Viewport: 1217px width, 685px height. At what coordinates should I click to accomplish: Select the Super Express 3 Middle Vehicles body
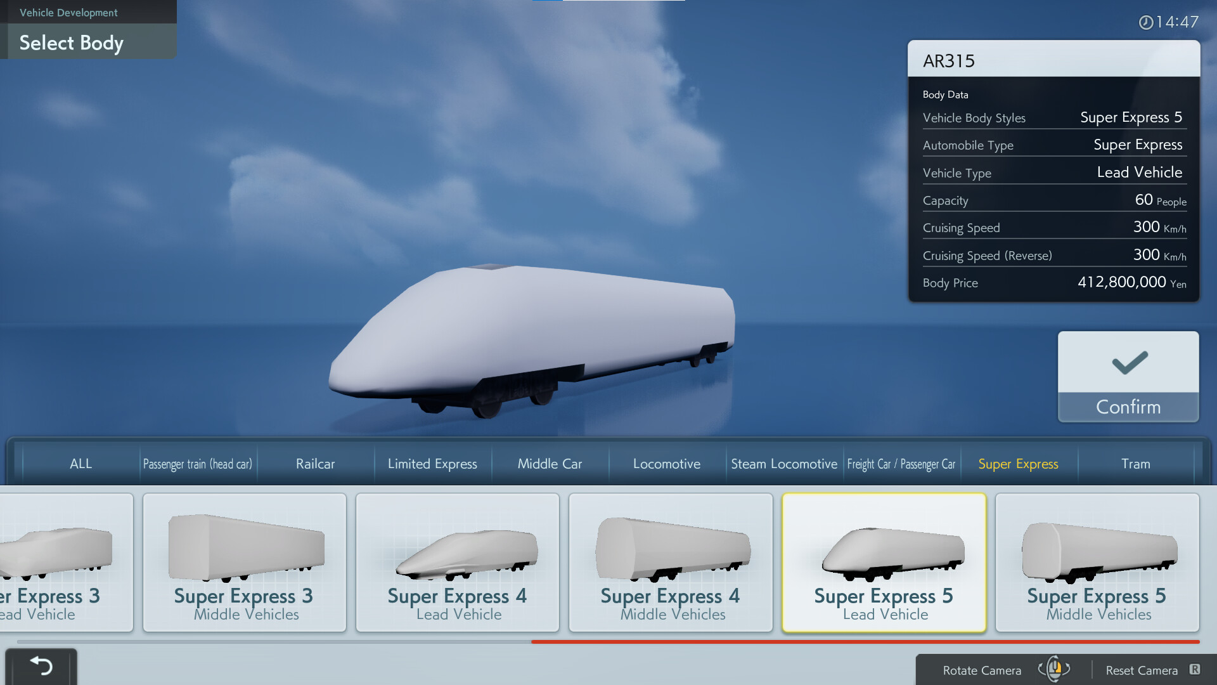tap(244, 563)
